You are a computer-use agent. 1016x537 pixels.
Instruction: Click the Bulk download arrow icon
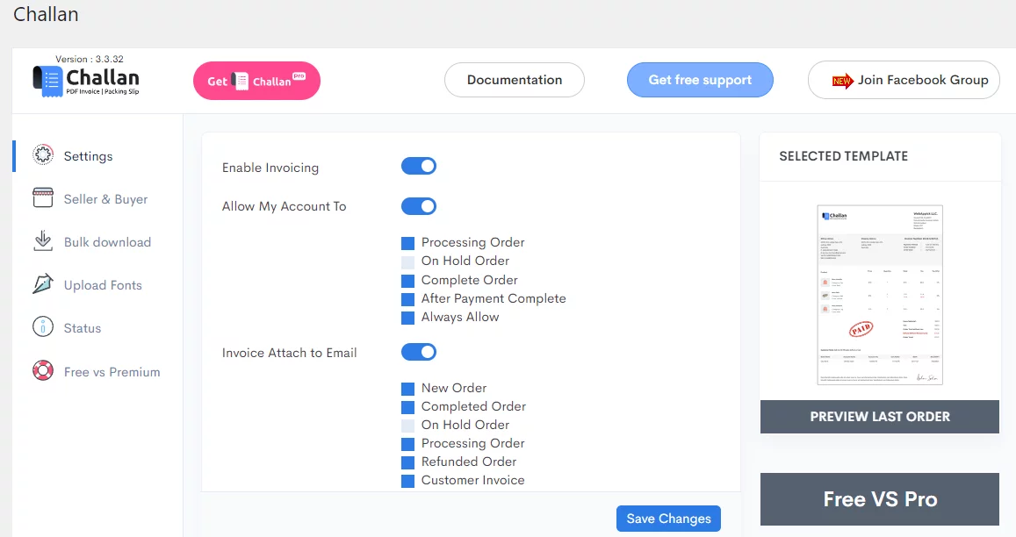tap(43, 240)
